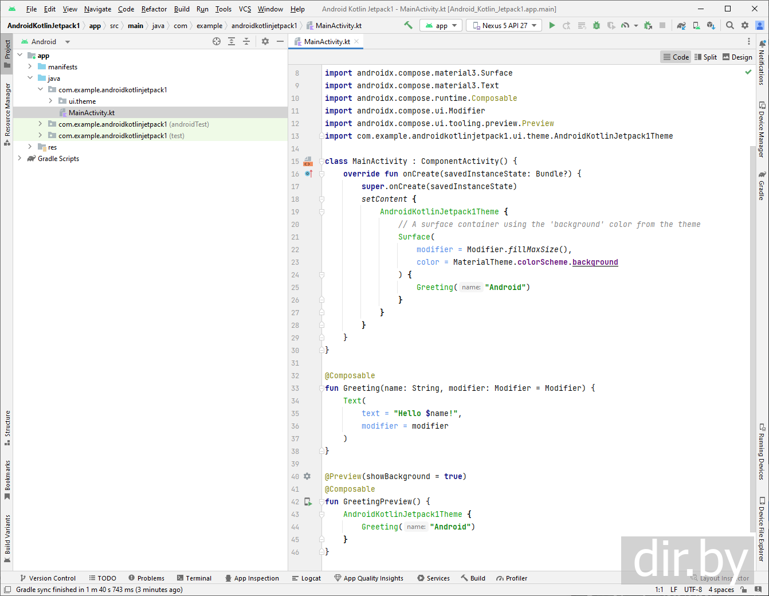Screen dimensions: 769x596
Task: Click the Debug app bug icon
Action: [x=597, y=25]
